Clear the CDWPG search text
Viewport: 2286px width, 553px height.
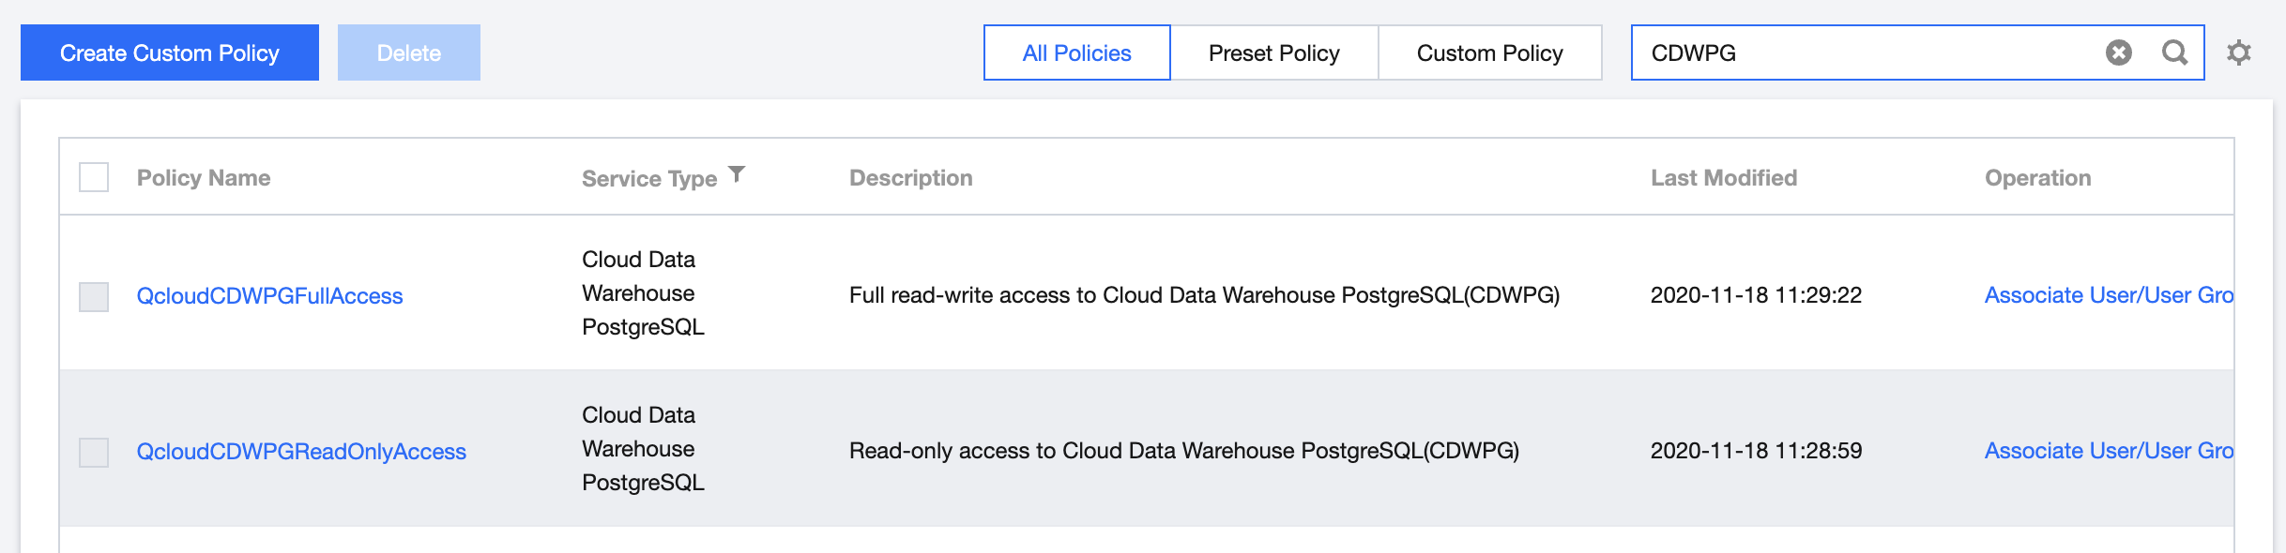(2118, 52)
